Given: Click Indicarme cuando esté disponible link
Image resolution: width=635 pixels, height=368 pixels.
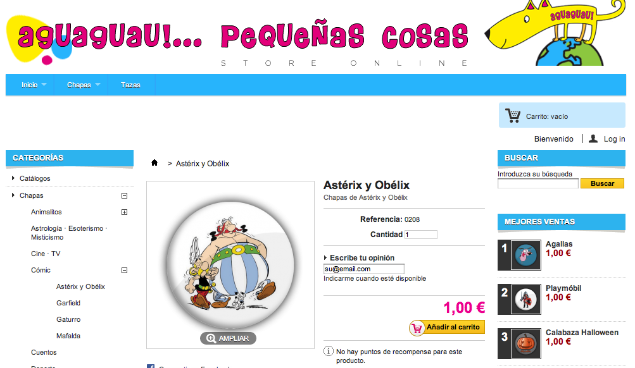Looking at the screenshot, I should coord(375,278).
